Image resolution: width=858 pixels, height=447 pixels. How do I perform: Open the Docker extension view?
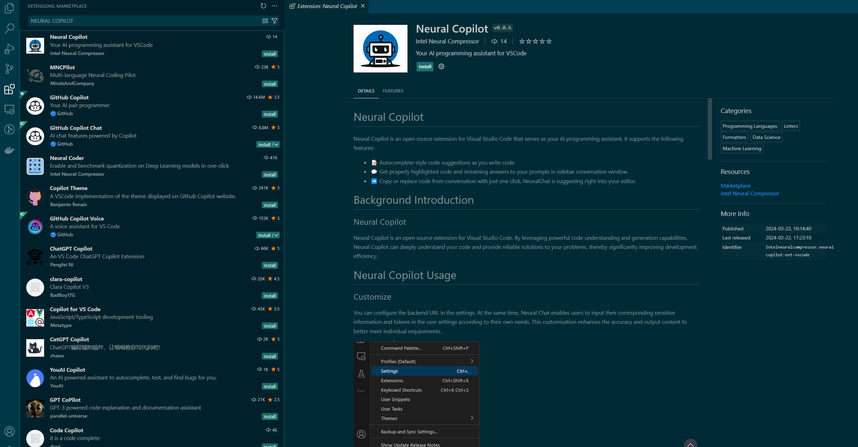pyautogui.click(x=9, y=150)
